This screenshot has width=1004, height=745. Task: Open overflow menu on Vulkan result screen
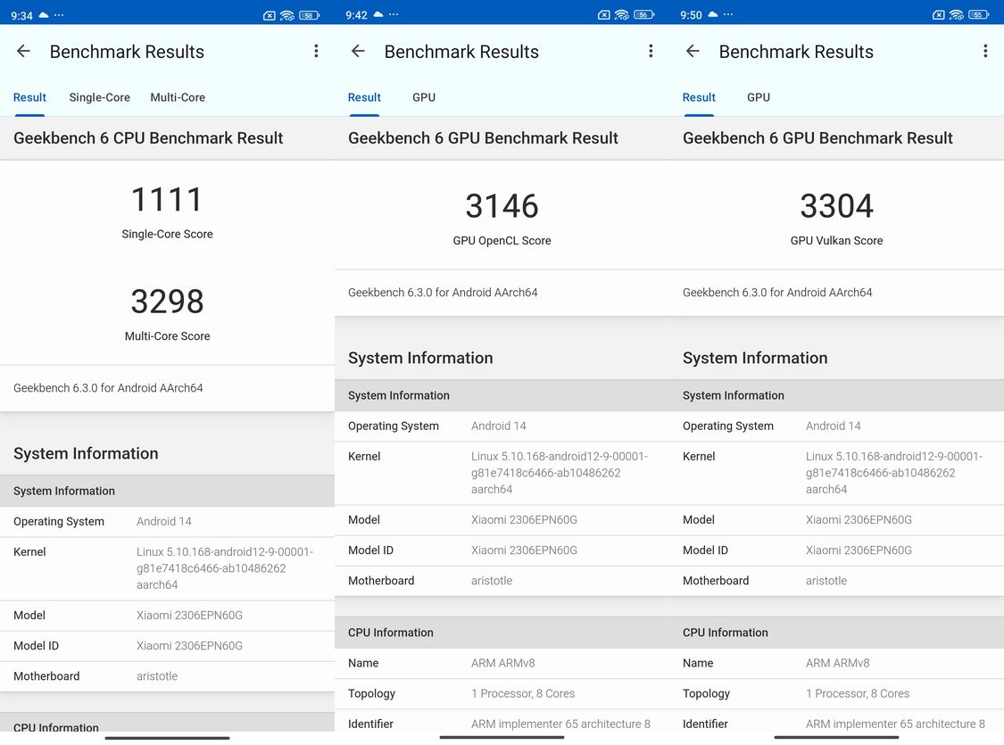pos(985,51)
